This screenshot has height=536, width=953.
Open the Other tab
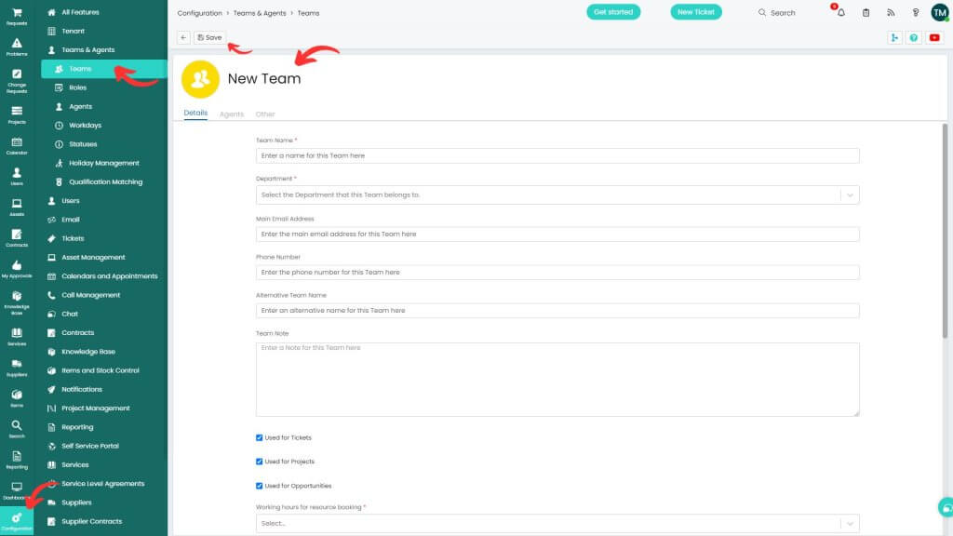(265, 114)
